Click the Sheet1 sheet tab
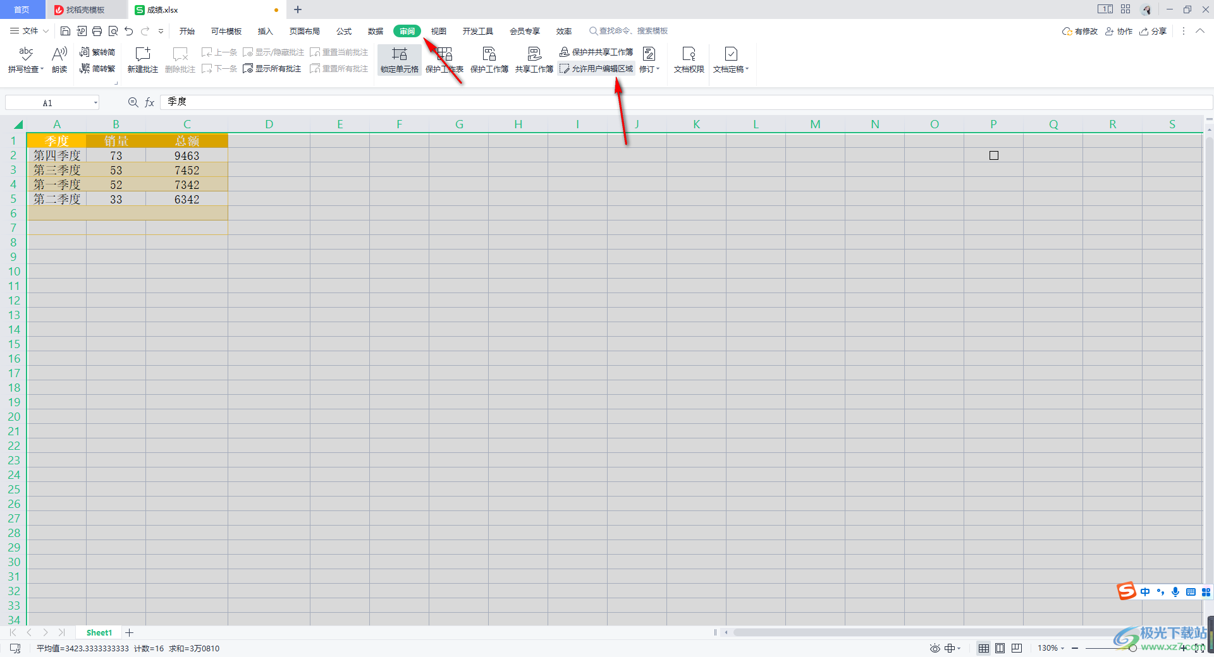Image resolution: width=1214 pixels, height=657 pixels. tap(99, 632)
